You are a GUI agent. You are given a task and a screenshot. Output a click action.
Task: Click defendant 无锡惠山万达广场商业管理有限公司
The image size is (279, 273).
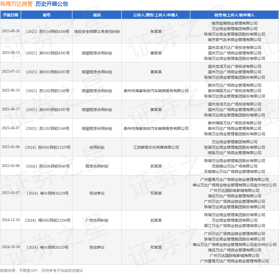(x=235, y=172)
